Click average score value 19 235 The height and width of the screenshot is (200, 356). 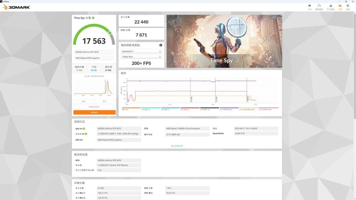[94, 71]
